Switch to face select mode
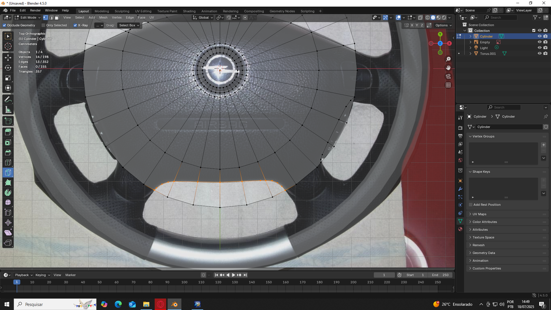 pyautogui.click(x=57, y=18)
